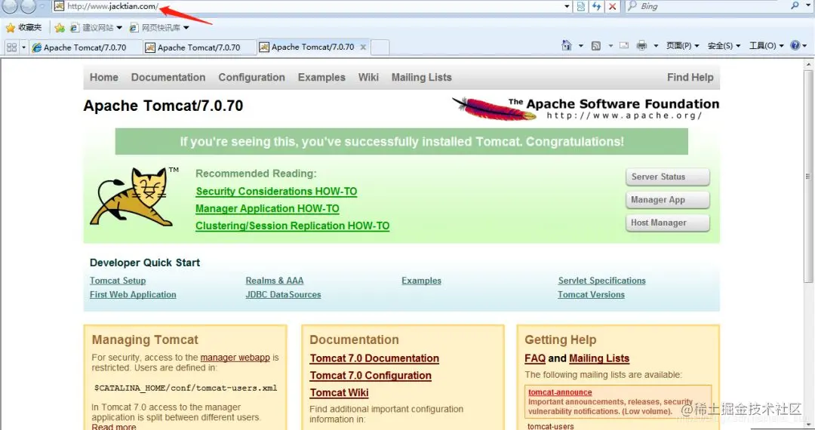This screenshot has height=430, width=815.
Task: Open the Servlet Specifications link
Action: 602,281
